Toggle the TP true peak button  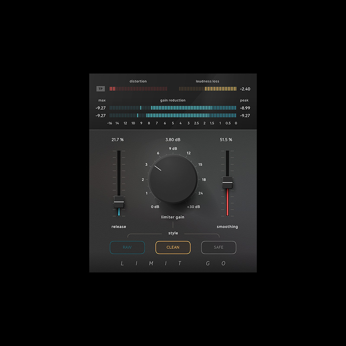[101, 89]
